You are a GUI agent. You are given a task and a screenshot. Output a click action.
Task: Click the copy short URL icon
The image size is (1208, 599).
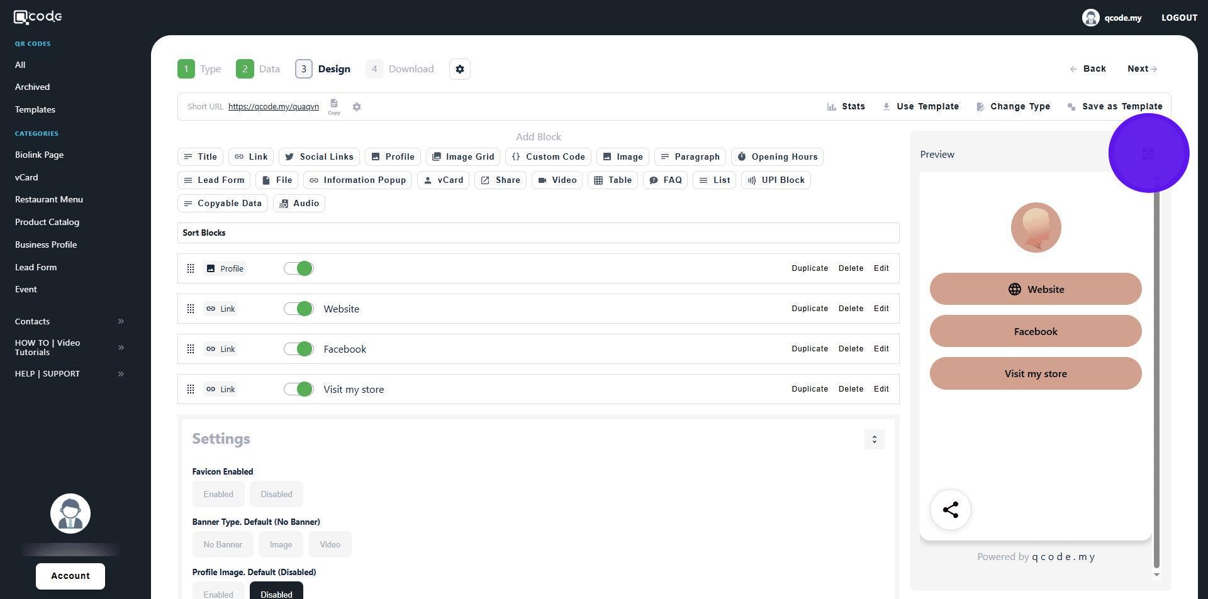(x=333, y=104)
